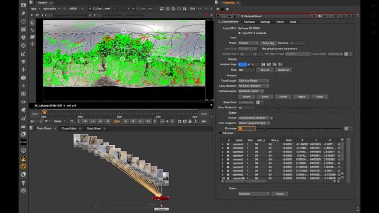This screenshot has width=379, height=213.
Task: Collapse the Cameras section triangle
Action: coord(221,133)
